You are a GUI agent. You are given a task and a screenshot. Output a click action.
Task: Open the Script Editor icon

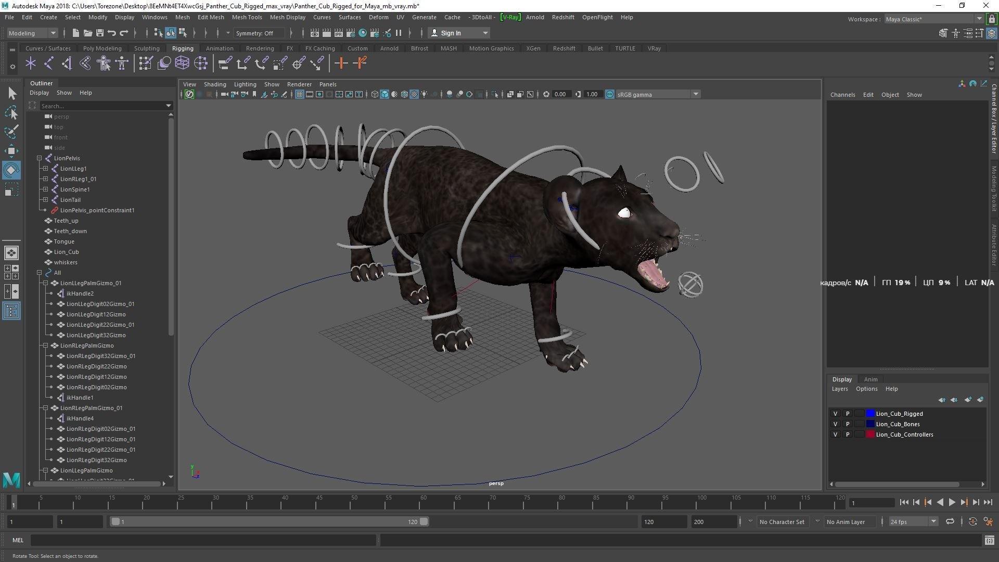click(x=989, y=541)
